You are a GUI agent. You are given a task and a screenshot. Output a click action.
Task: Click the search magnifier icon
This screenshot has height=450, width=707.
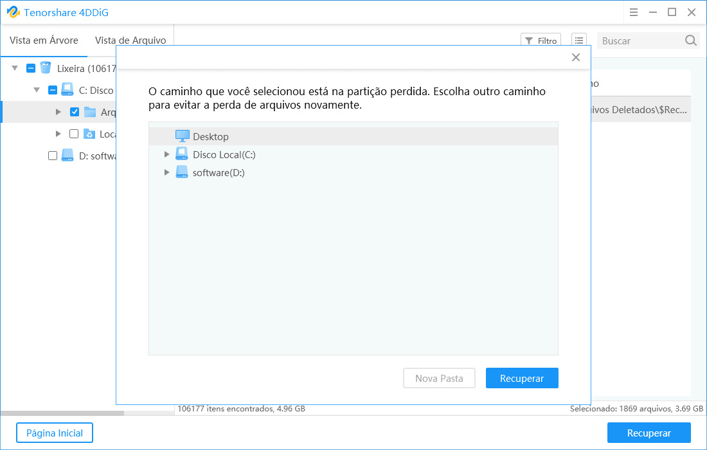click(x=690, y=40)
